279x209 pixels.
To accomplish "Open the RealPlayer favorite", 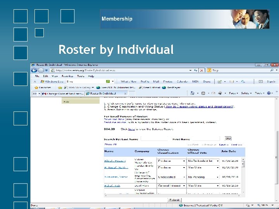I will [171, 87].
